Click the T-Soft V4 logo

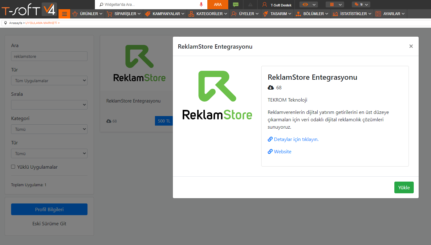29,10
